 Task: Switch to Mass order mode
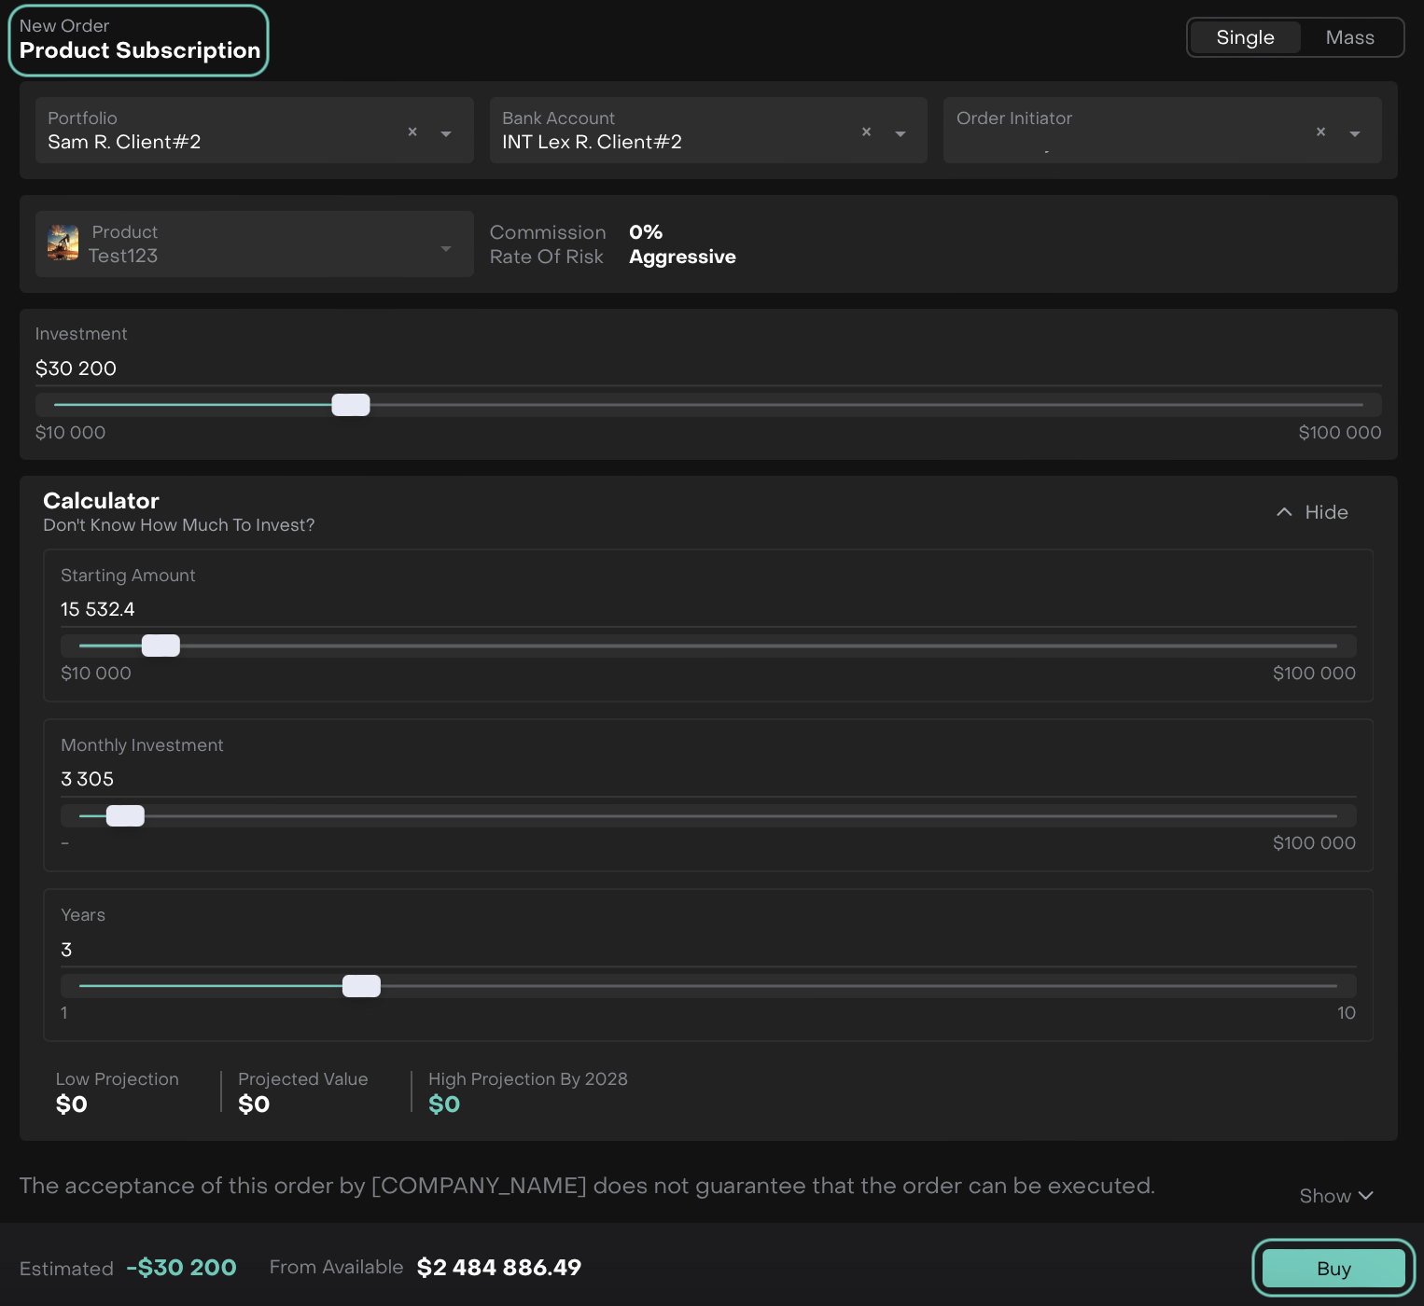(1349, 38)
